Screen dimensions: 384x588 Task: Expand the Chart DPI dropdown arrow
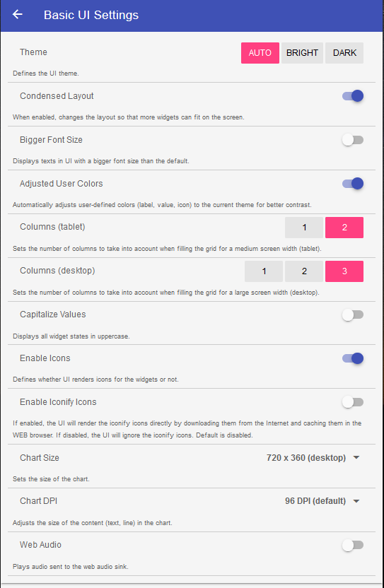pos(356,501)
